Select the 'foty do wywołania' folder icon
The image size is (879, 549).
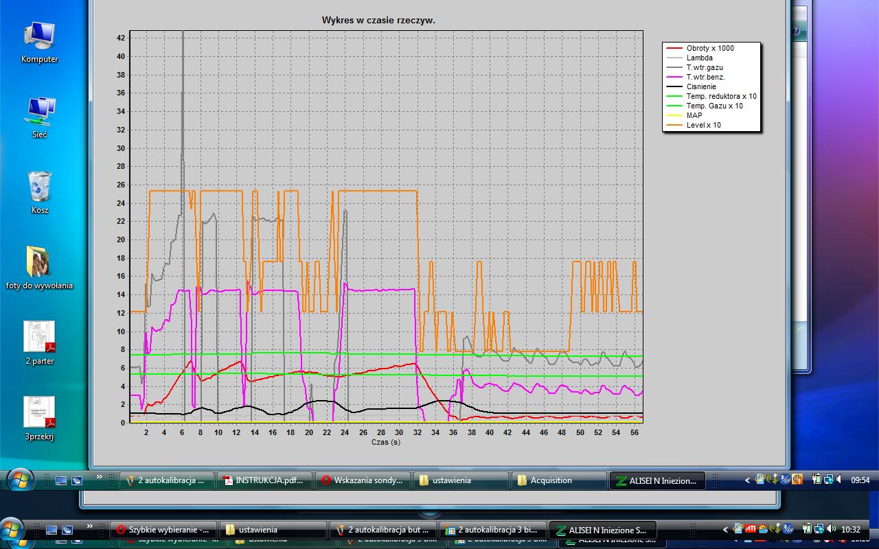(39, 268)
